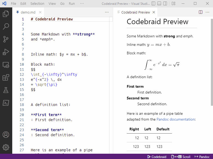Follow the Pandoc documentation link

175,119
